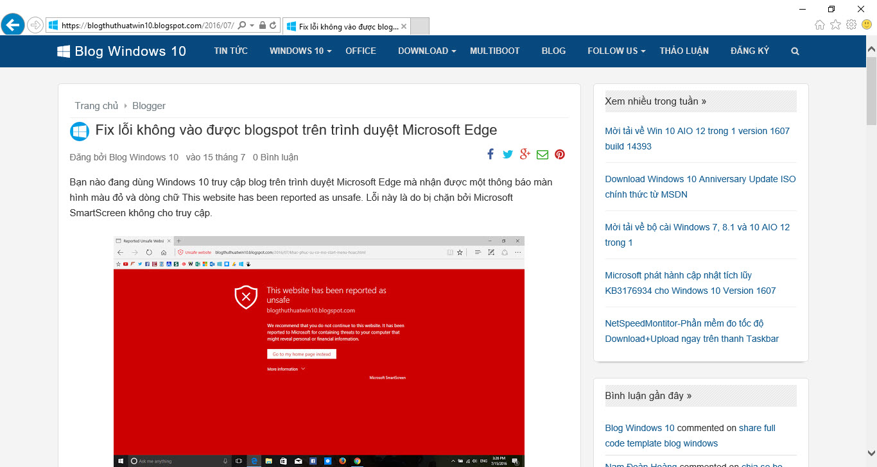This screenshot has width=877, height=467.
Task: Share the post by email envelope icon
Action: point(543,155)
